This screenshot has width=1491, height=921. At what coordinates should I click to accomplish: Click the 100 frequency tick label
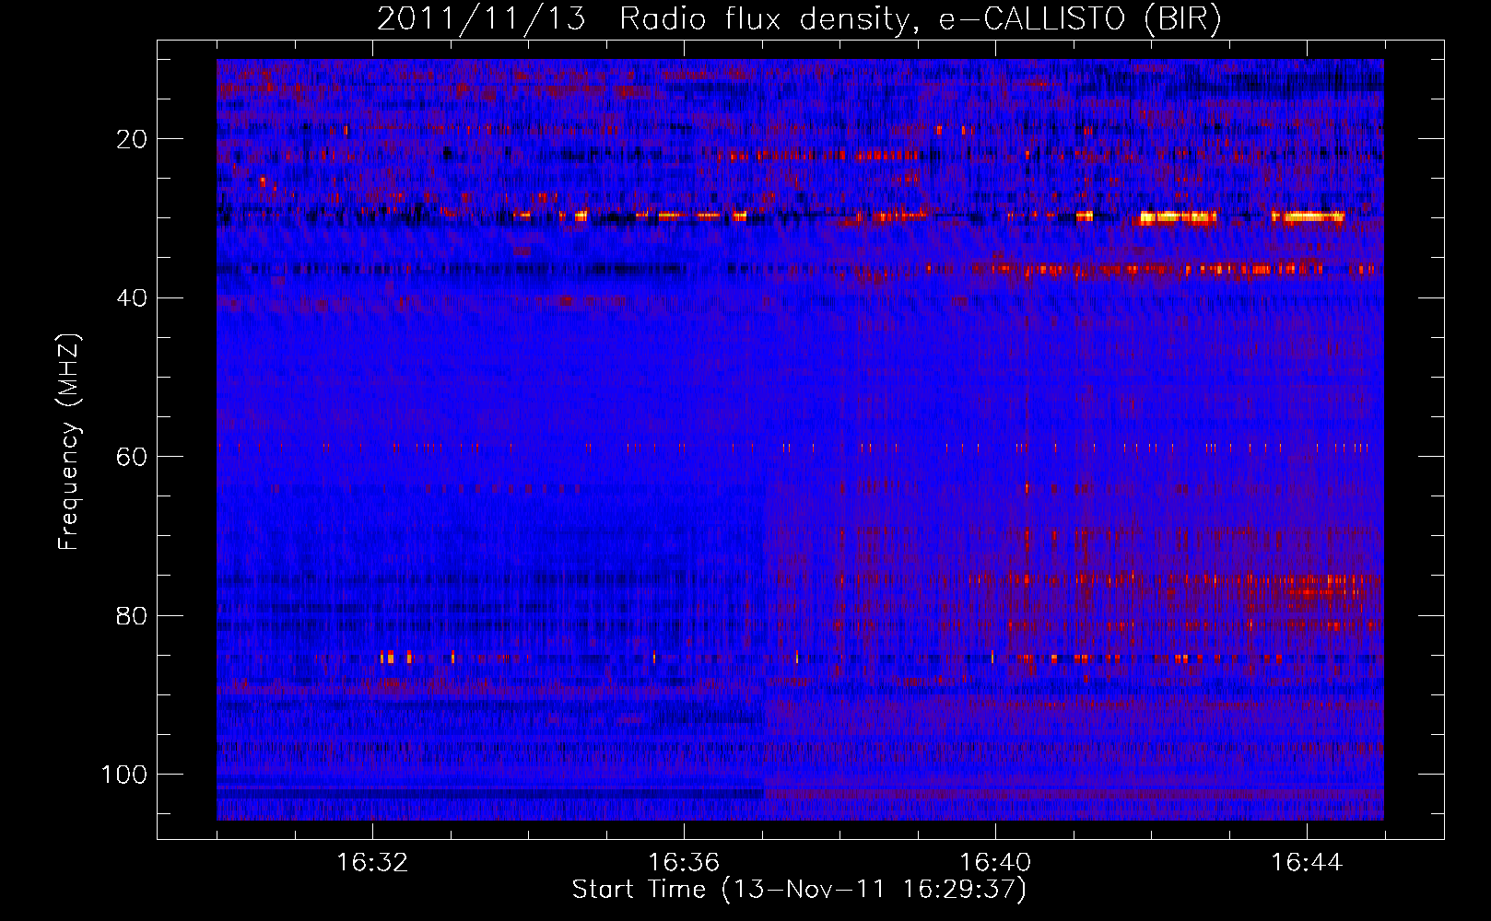click(124, 775)
